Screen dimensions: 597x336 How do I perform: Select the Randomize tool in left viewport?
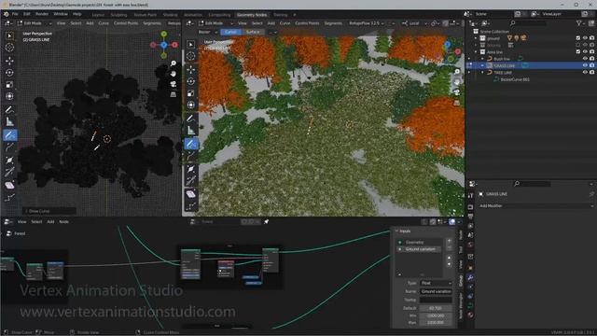pos(9,198)
